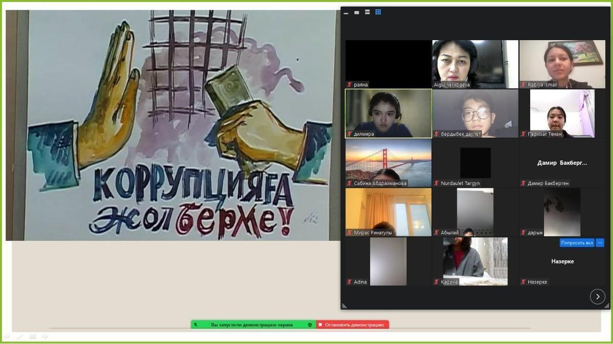This screenshot has width=613, height=344.
Task: Click muted mic icon next to Adina
Action: coord(349,282)
